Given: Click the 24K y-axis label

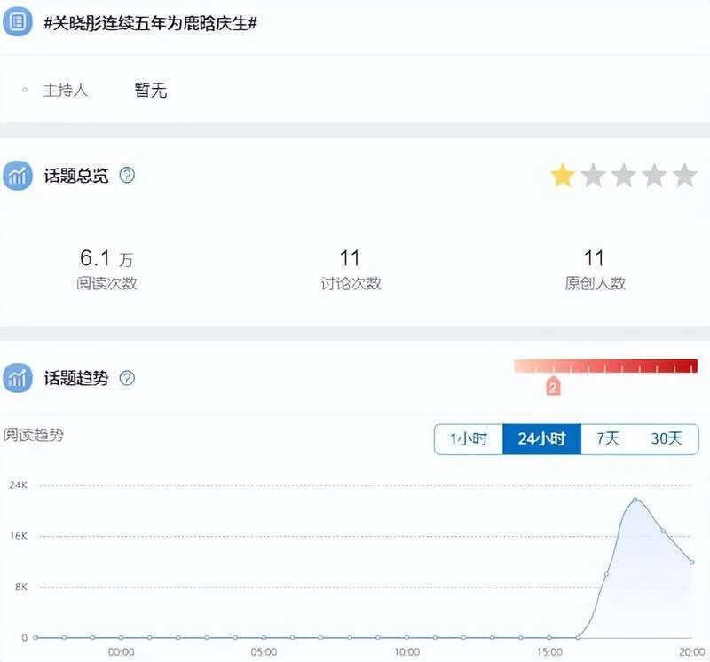Looking at the screenshot, I should click(x=19, y=485).
